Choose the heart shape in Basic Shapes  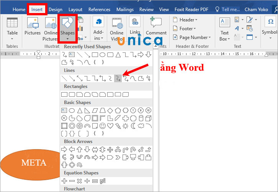(x=110, y=126)
